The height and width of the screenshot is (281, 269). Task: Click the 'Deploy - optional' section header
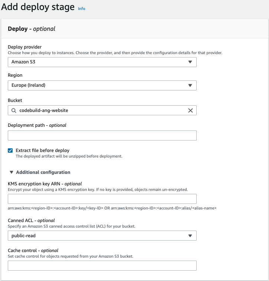click(x=32, y=29)
